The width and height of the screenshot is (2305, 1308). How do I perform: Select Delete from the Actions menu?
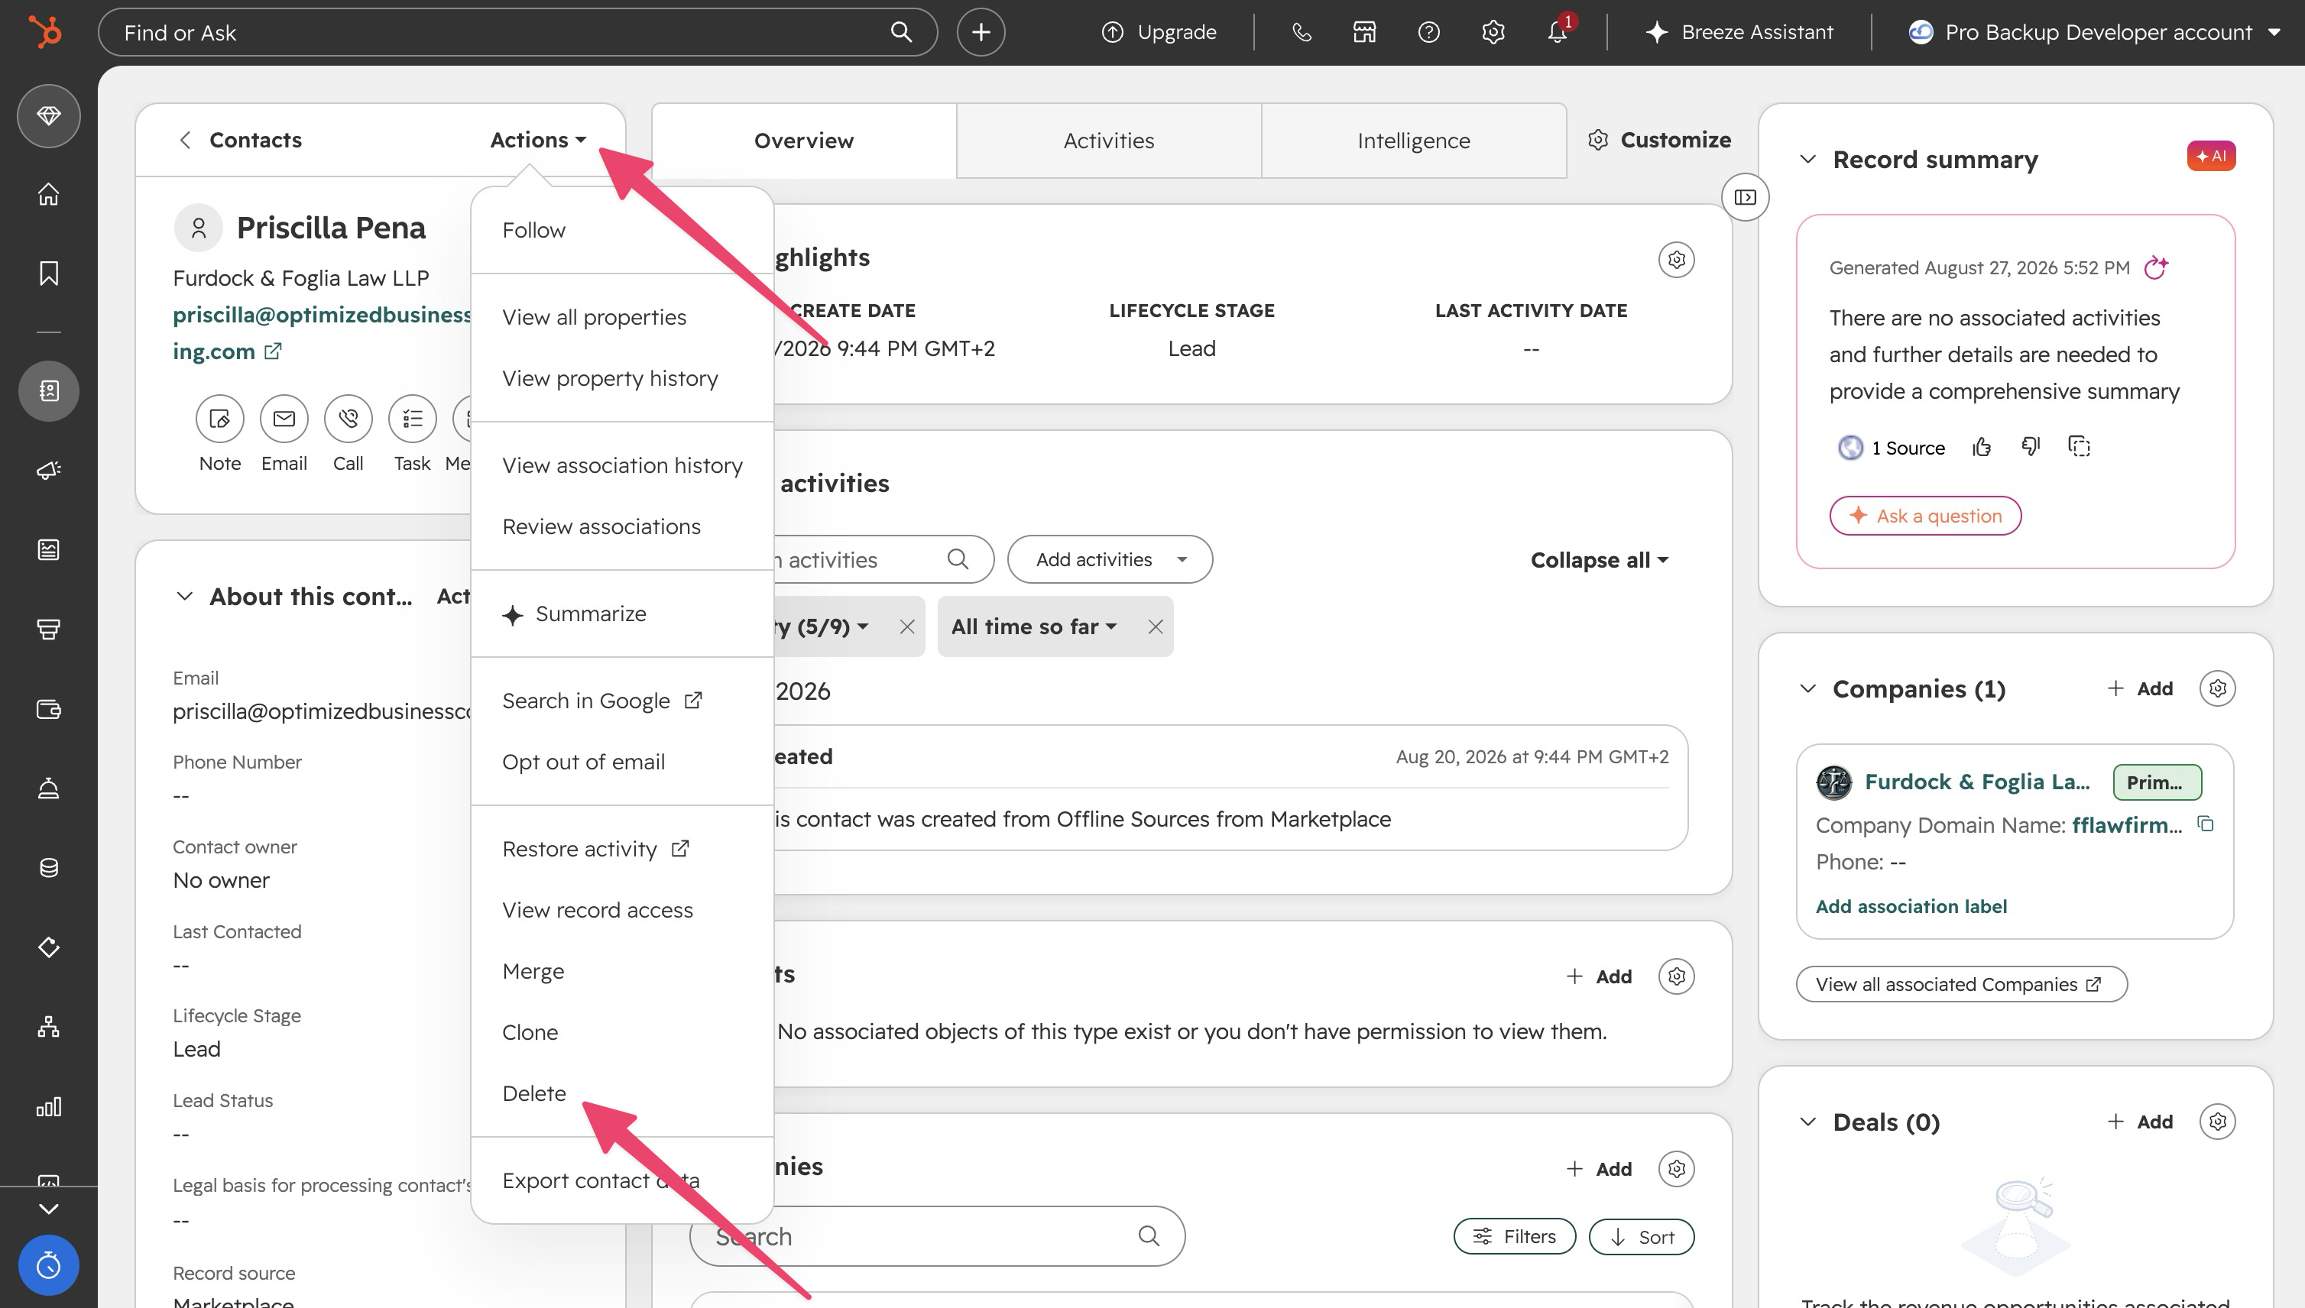pyautogui.click(x=533, y=1093)
